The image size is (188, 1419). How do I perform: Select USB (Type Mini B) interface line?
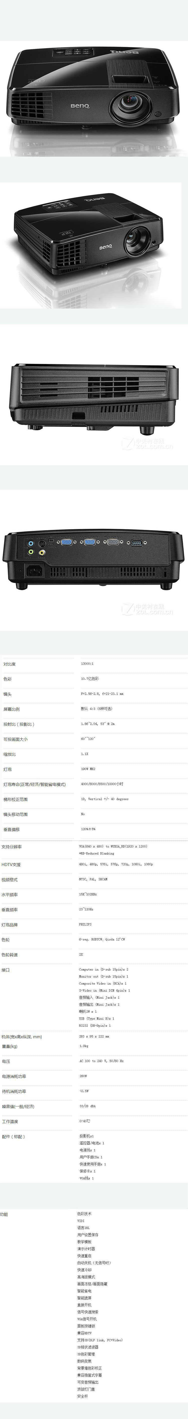97,1018
